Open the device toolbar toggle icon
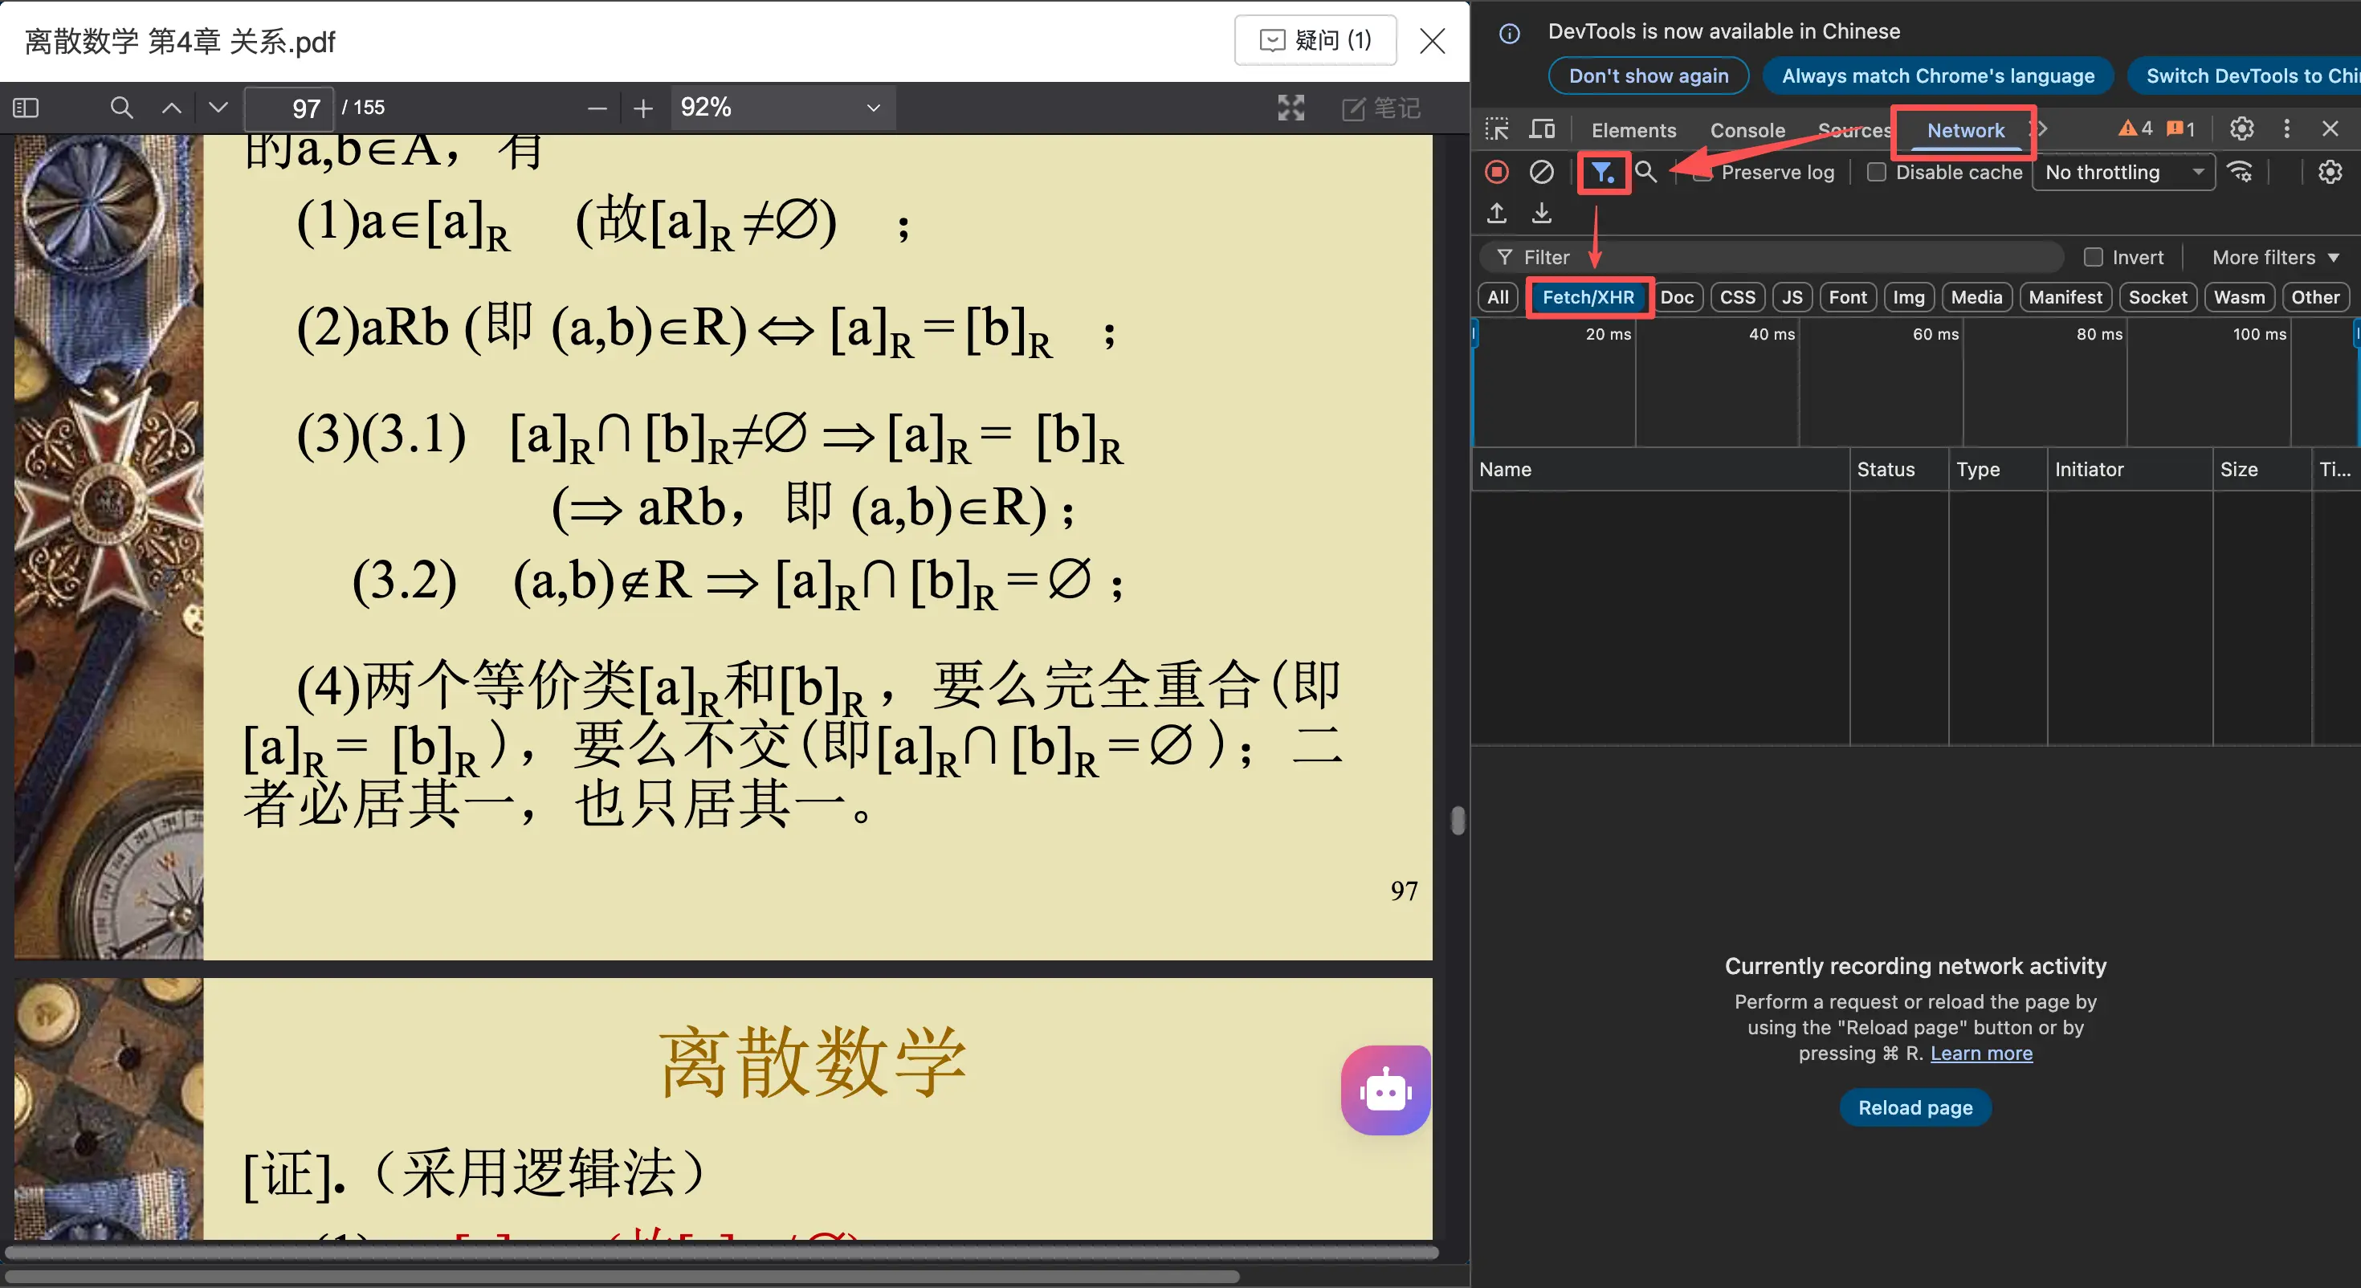Screen dimensions: 2361x1288 point(1542,129)
